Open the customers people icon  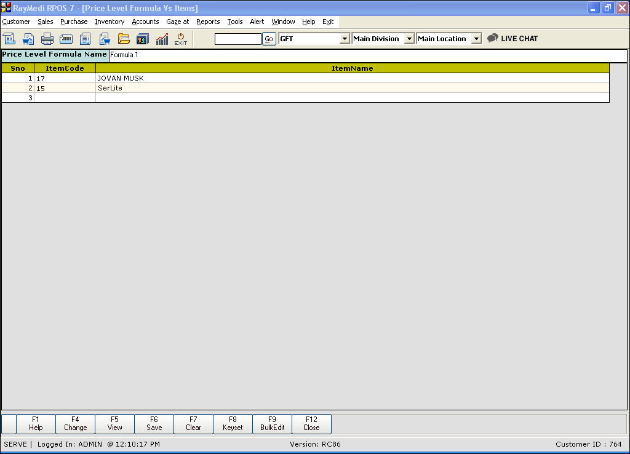pos(143,39)
